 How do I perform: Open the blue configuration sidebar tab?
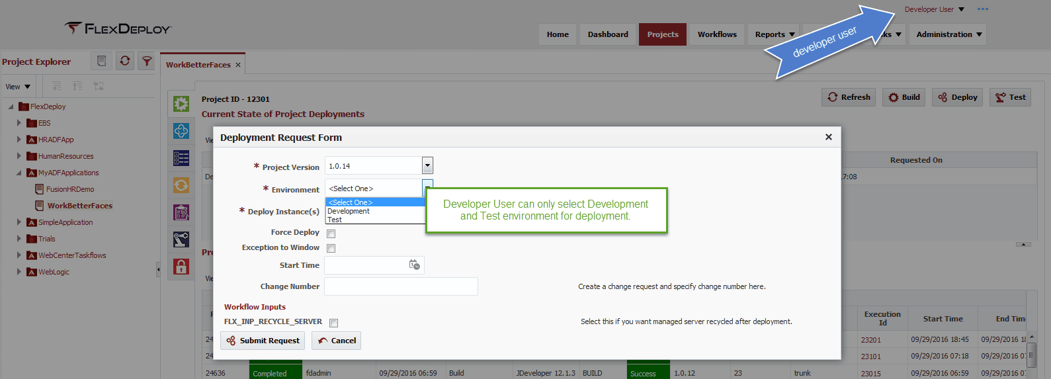tap(181, 131)
